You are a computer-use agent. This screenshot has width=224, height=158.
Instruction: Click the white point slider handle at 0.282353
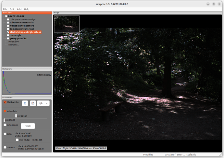pyautogui.click(x=16, y=116)
